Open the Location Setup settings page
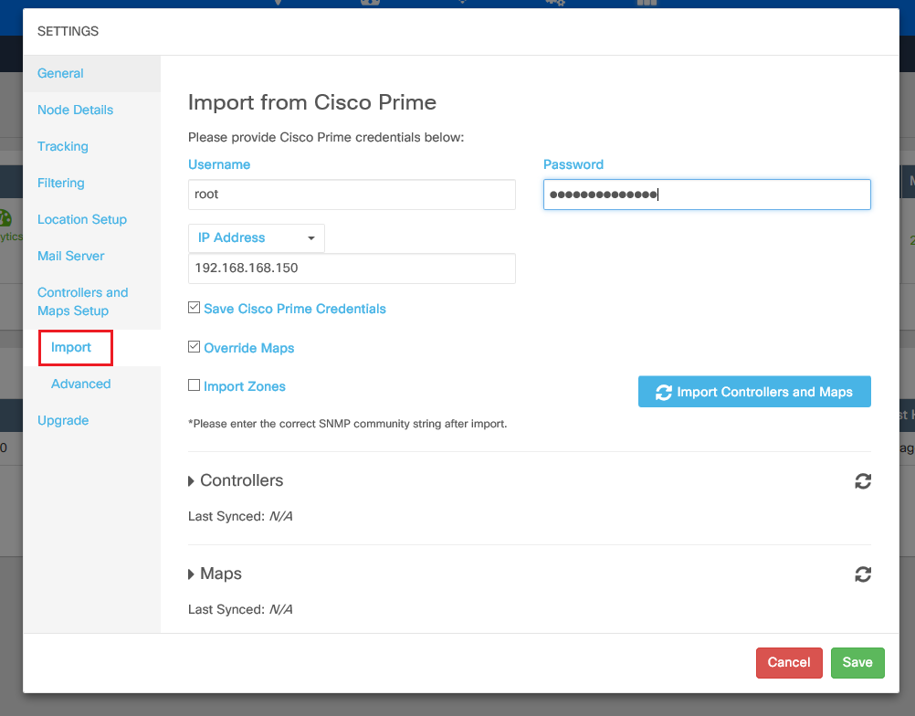Image resolution: width=915 pixels, height=716 pixels. pos(81,219)
